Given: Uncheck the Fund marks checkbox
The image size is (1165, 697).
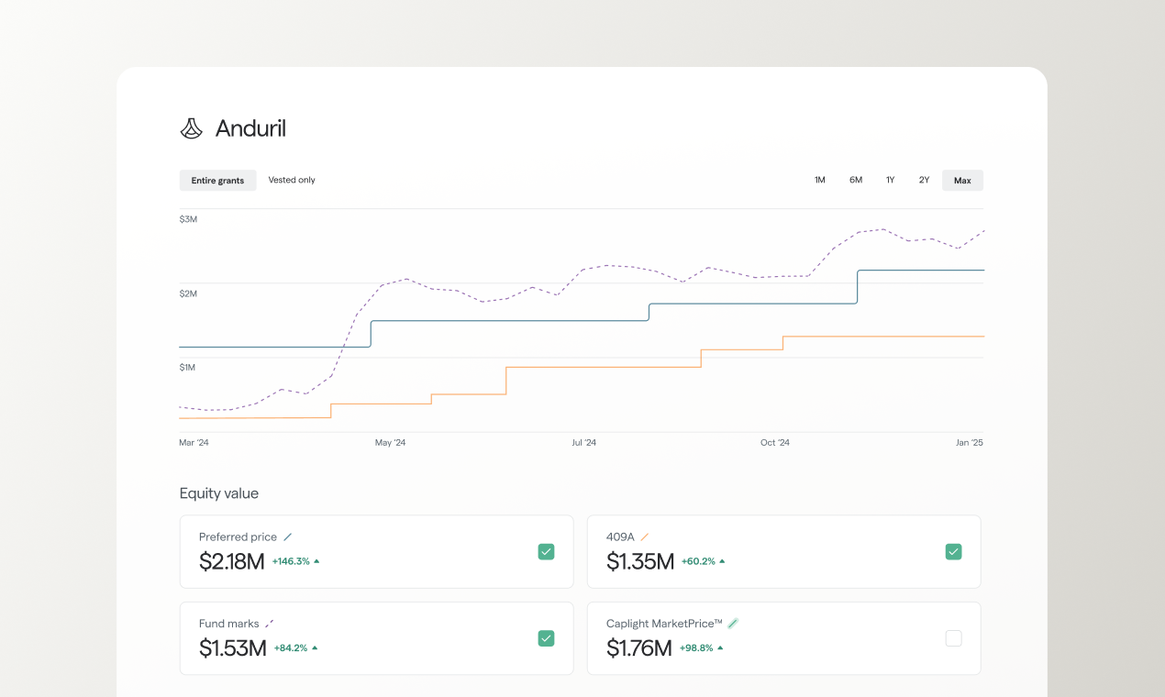Looking at the screenshot, I should (x=546, y=638).
